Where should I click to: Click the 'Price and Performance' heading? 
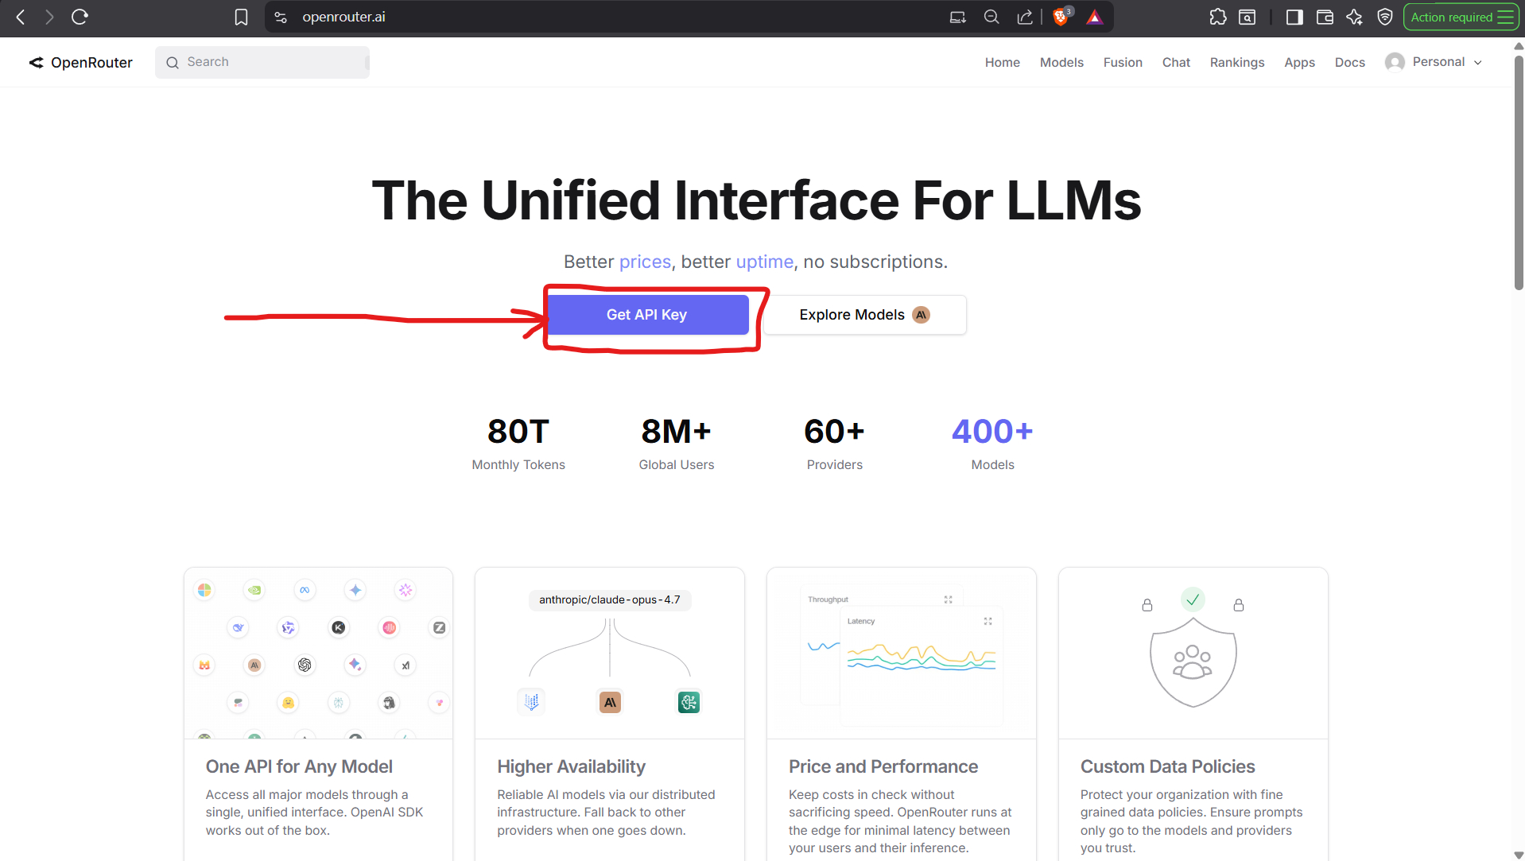click(x=883, y=766)
